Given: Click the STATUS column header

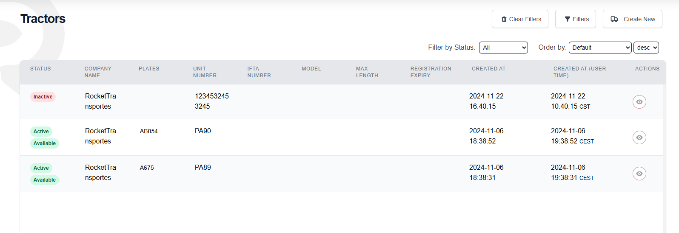Looking at the screenshot, I should [40, 69].
